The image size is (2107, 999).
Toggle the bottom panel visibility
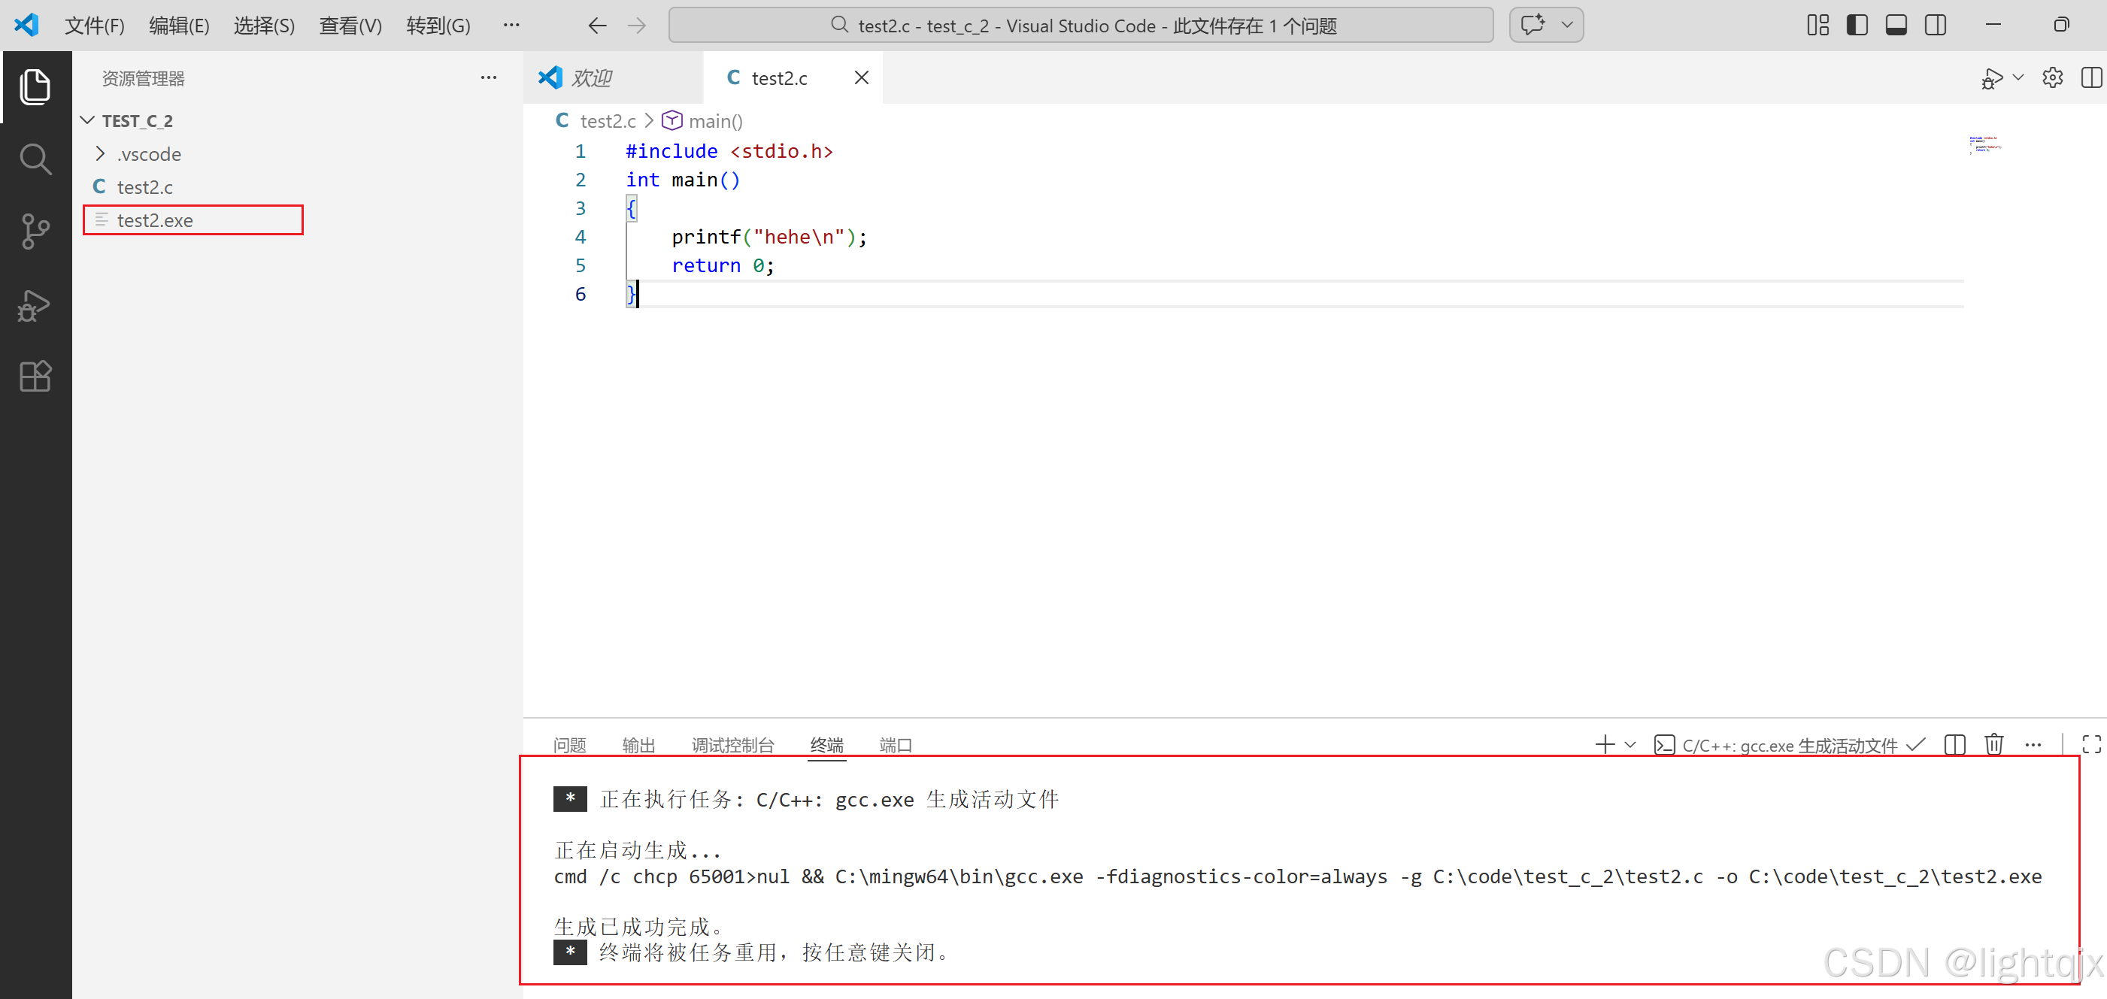click(x=1896, y=26)
